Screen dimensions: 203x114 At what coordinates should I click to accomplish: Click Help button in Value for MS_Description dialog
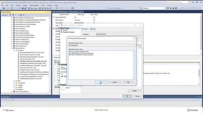point(128,82)
